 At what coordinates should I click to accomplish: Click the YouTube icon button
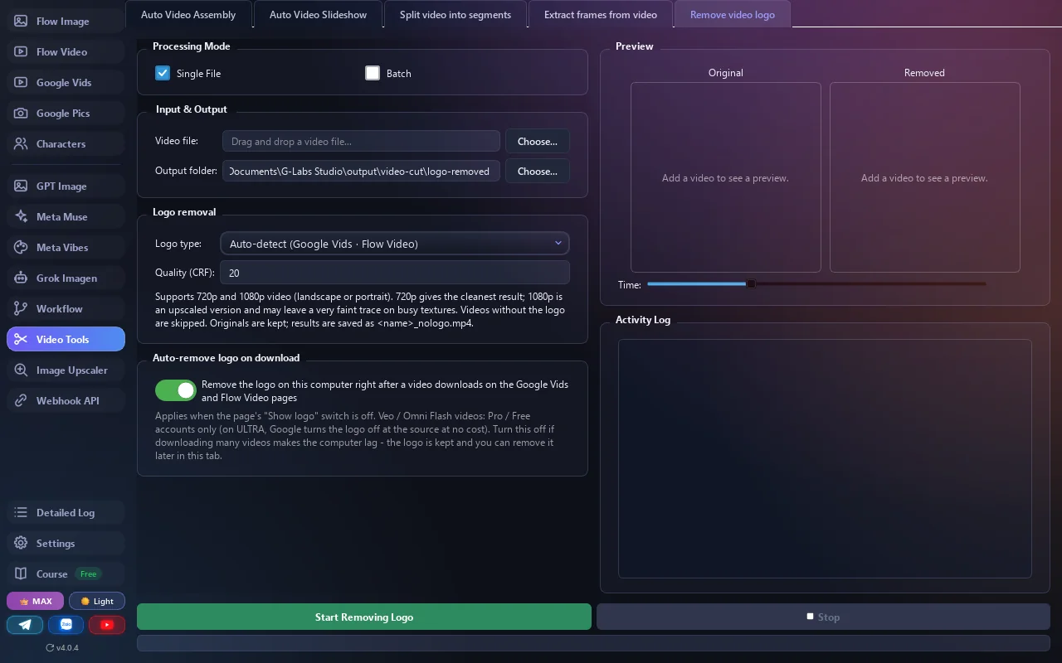(107, 625)
